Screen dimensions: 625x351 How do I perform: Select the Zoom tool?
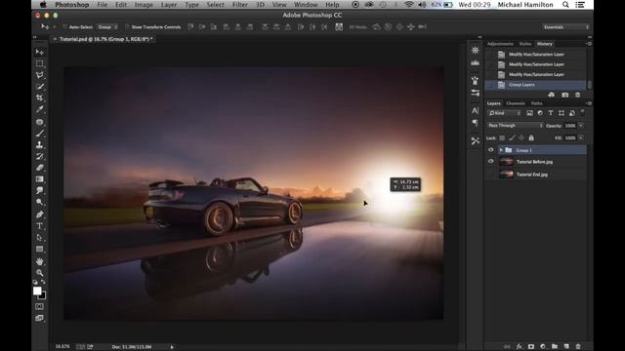39,273
